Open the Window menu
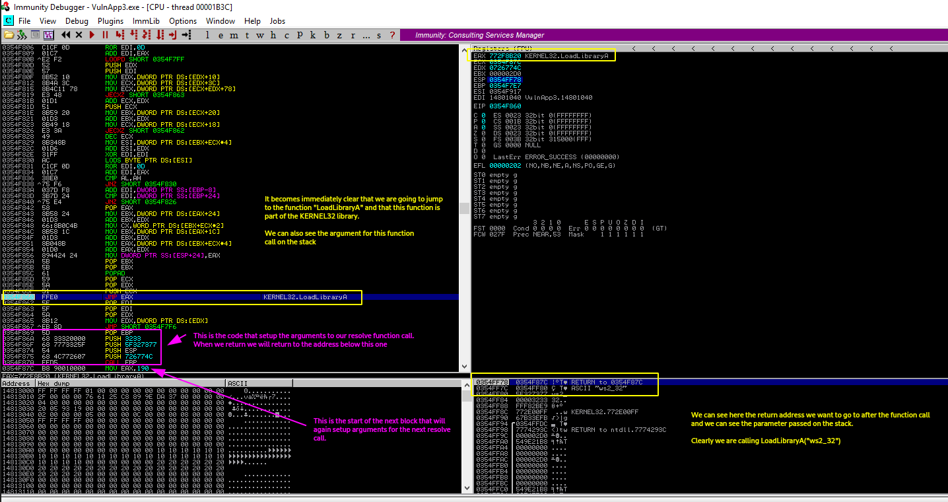The width and height of the screenshot is (948, 502). click(x=221, y=21)
